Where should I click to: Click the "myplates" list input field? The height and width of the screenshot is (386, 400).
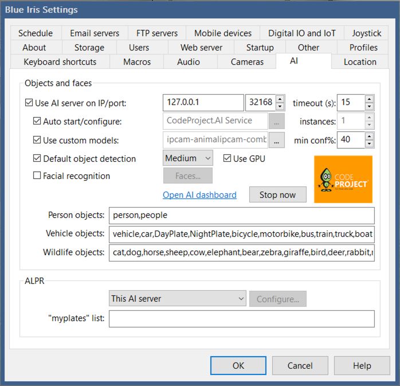[242, 318]
